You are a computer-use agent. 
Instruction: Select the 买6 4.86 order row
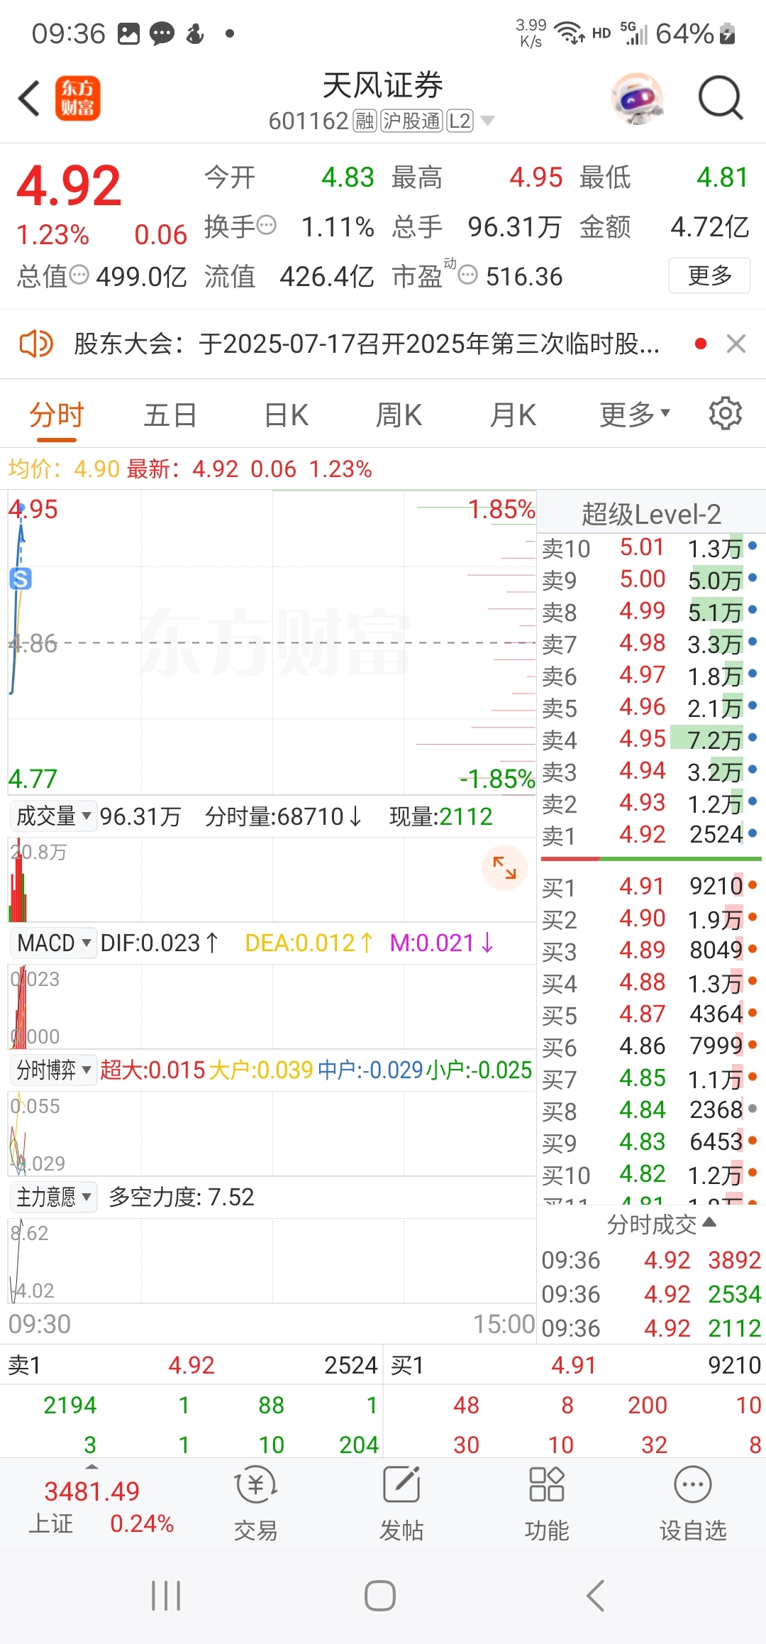[x=650, y=1047]
